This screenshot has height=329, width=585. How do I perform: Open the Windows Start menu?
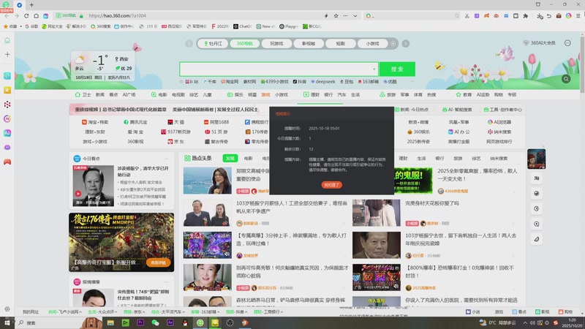click(x=7, y=322)
